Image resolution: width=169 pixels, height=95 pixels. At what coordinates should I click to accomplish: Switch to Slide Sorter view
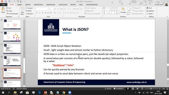click(x=133, y=89)
